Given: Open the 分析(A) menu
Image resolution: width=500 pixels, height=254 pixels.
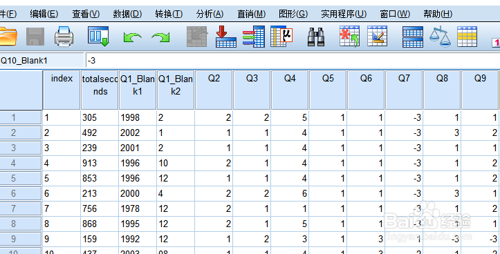Looking at the screenshot, I should tap(210, 14).
